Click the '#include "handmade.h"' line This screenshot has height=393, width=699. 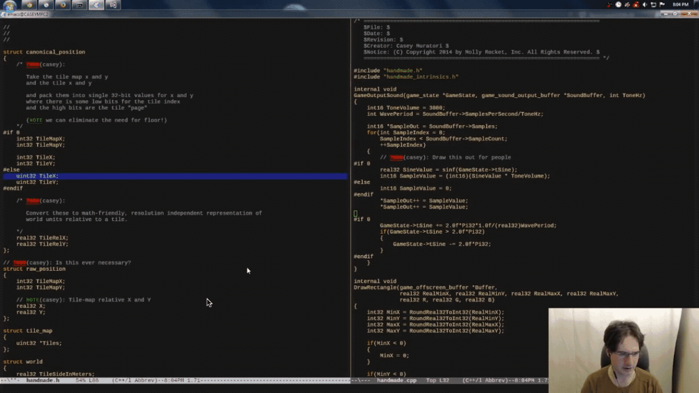coord(388,71)
